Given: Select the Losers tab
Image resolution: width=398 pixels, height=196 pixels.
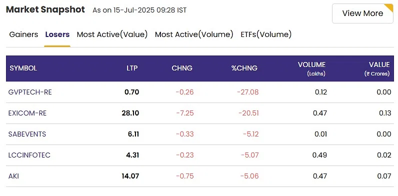Looking at the screenshot, I should pos(57,34).
